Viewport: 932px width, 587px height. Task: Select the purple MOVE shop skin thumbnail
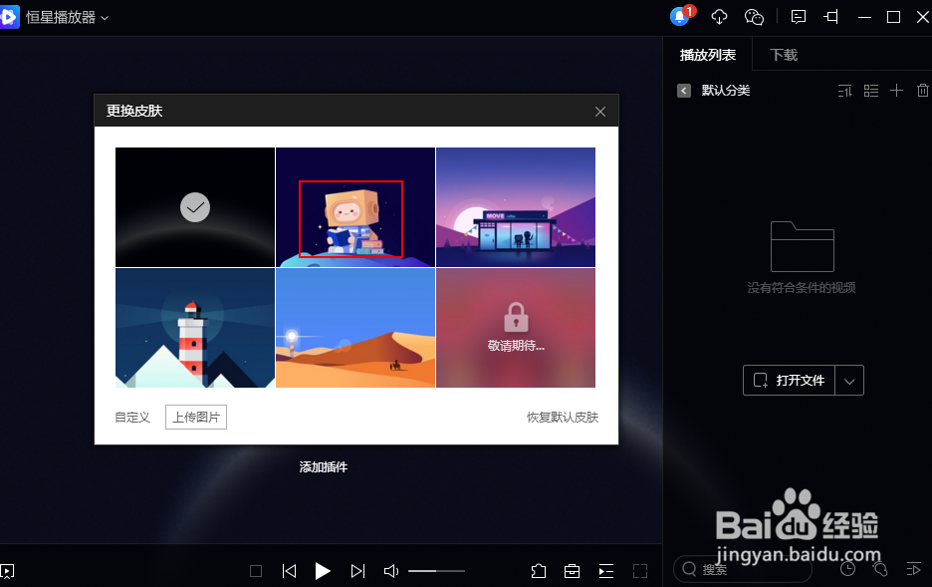click(x=516, y=207)
